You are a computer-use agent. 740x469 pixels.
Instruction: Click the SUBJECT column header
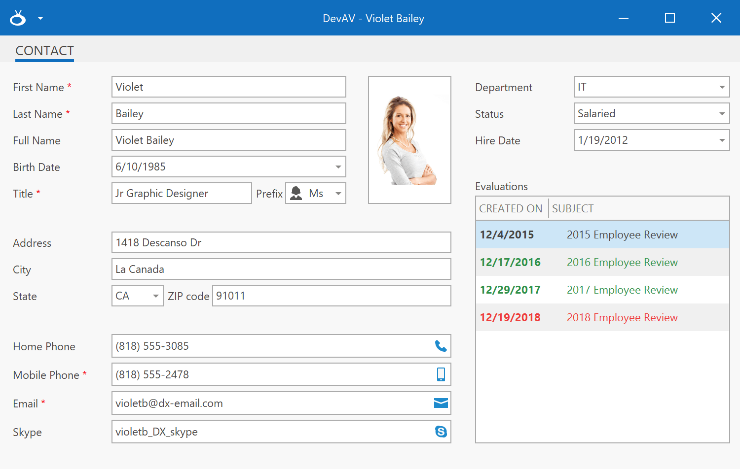pos(573,208)
